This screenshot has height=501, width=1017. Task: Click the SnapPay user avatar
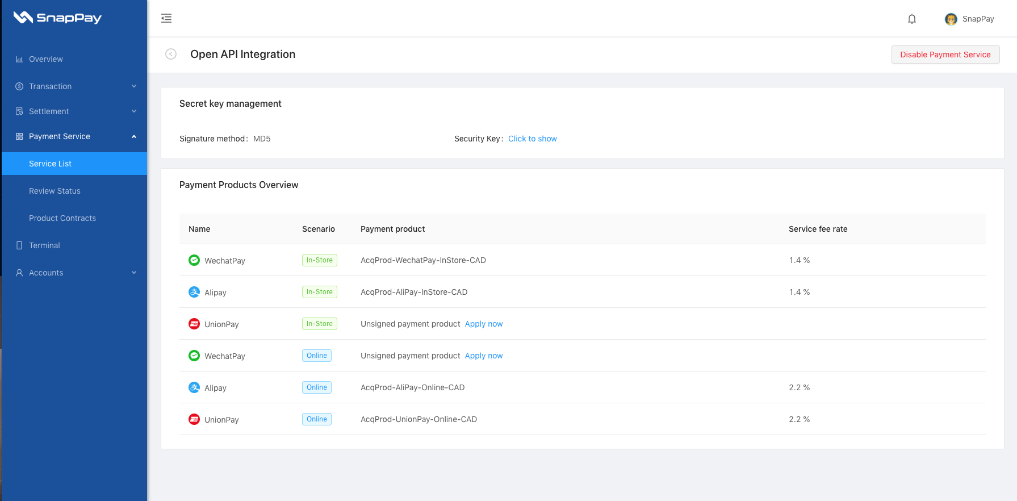[x=951, y=19]
